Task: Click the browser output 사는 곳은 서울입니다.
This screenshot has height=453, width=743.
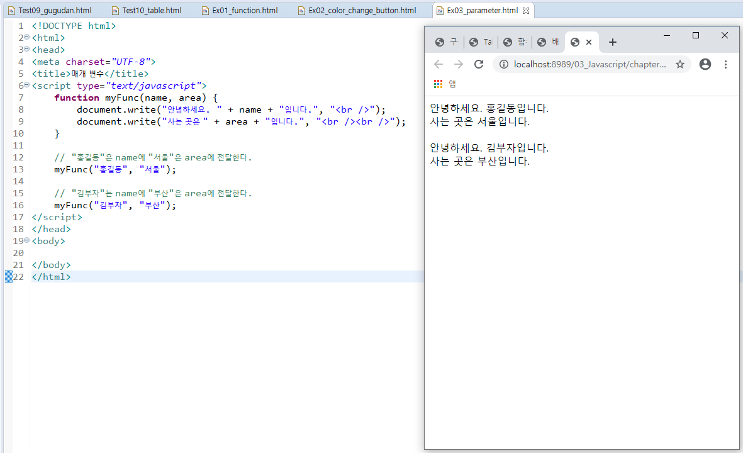Action: [479, 121]
